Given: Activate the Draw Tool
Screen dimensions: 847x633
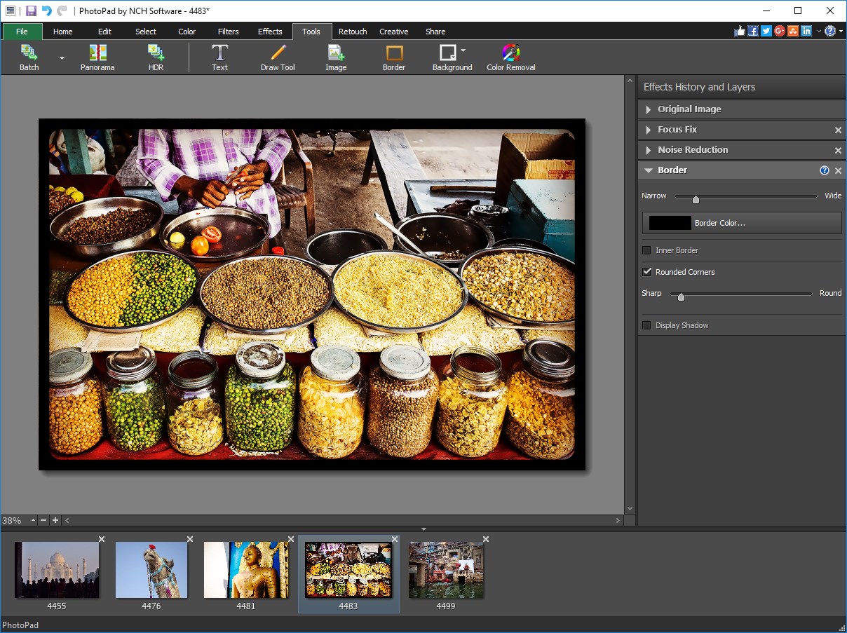Looking at the screenshot, I should tap(277, 57).
